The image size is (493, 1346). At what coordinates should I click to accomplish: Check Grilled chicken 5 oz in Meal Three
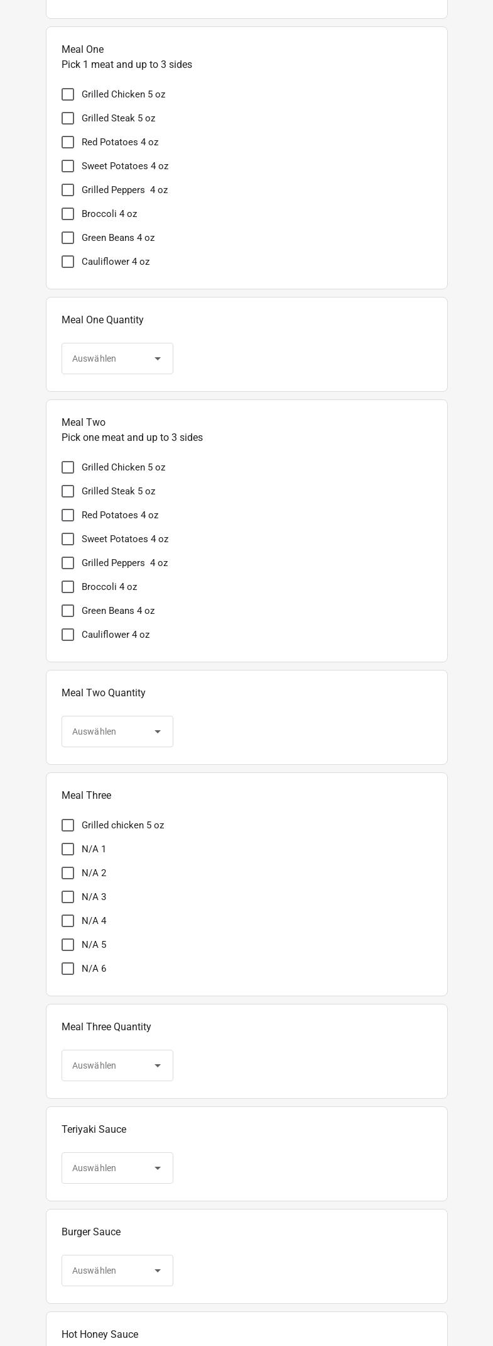68,825
